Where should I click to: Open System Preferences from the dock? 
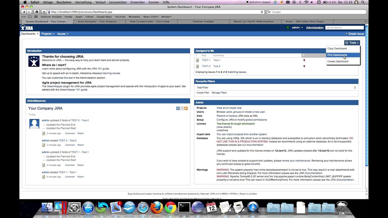(75, 208)
